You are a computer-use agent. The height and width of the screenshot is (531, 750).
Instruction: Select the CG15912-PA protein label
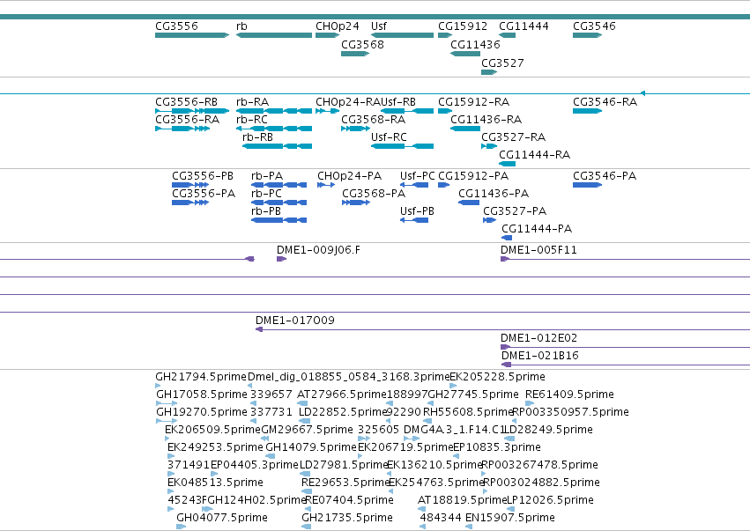tap(473, 176)
